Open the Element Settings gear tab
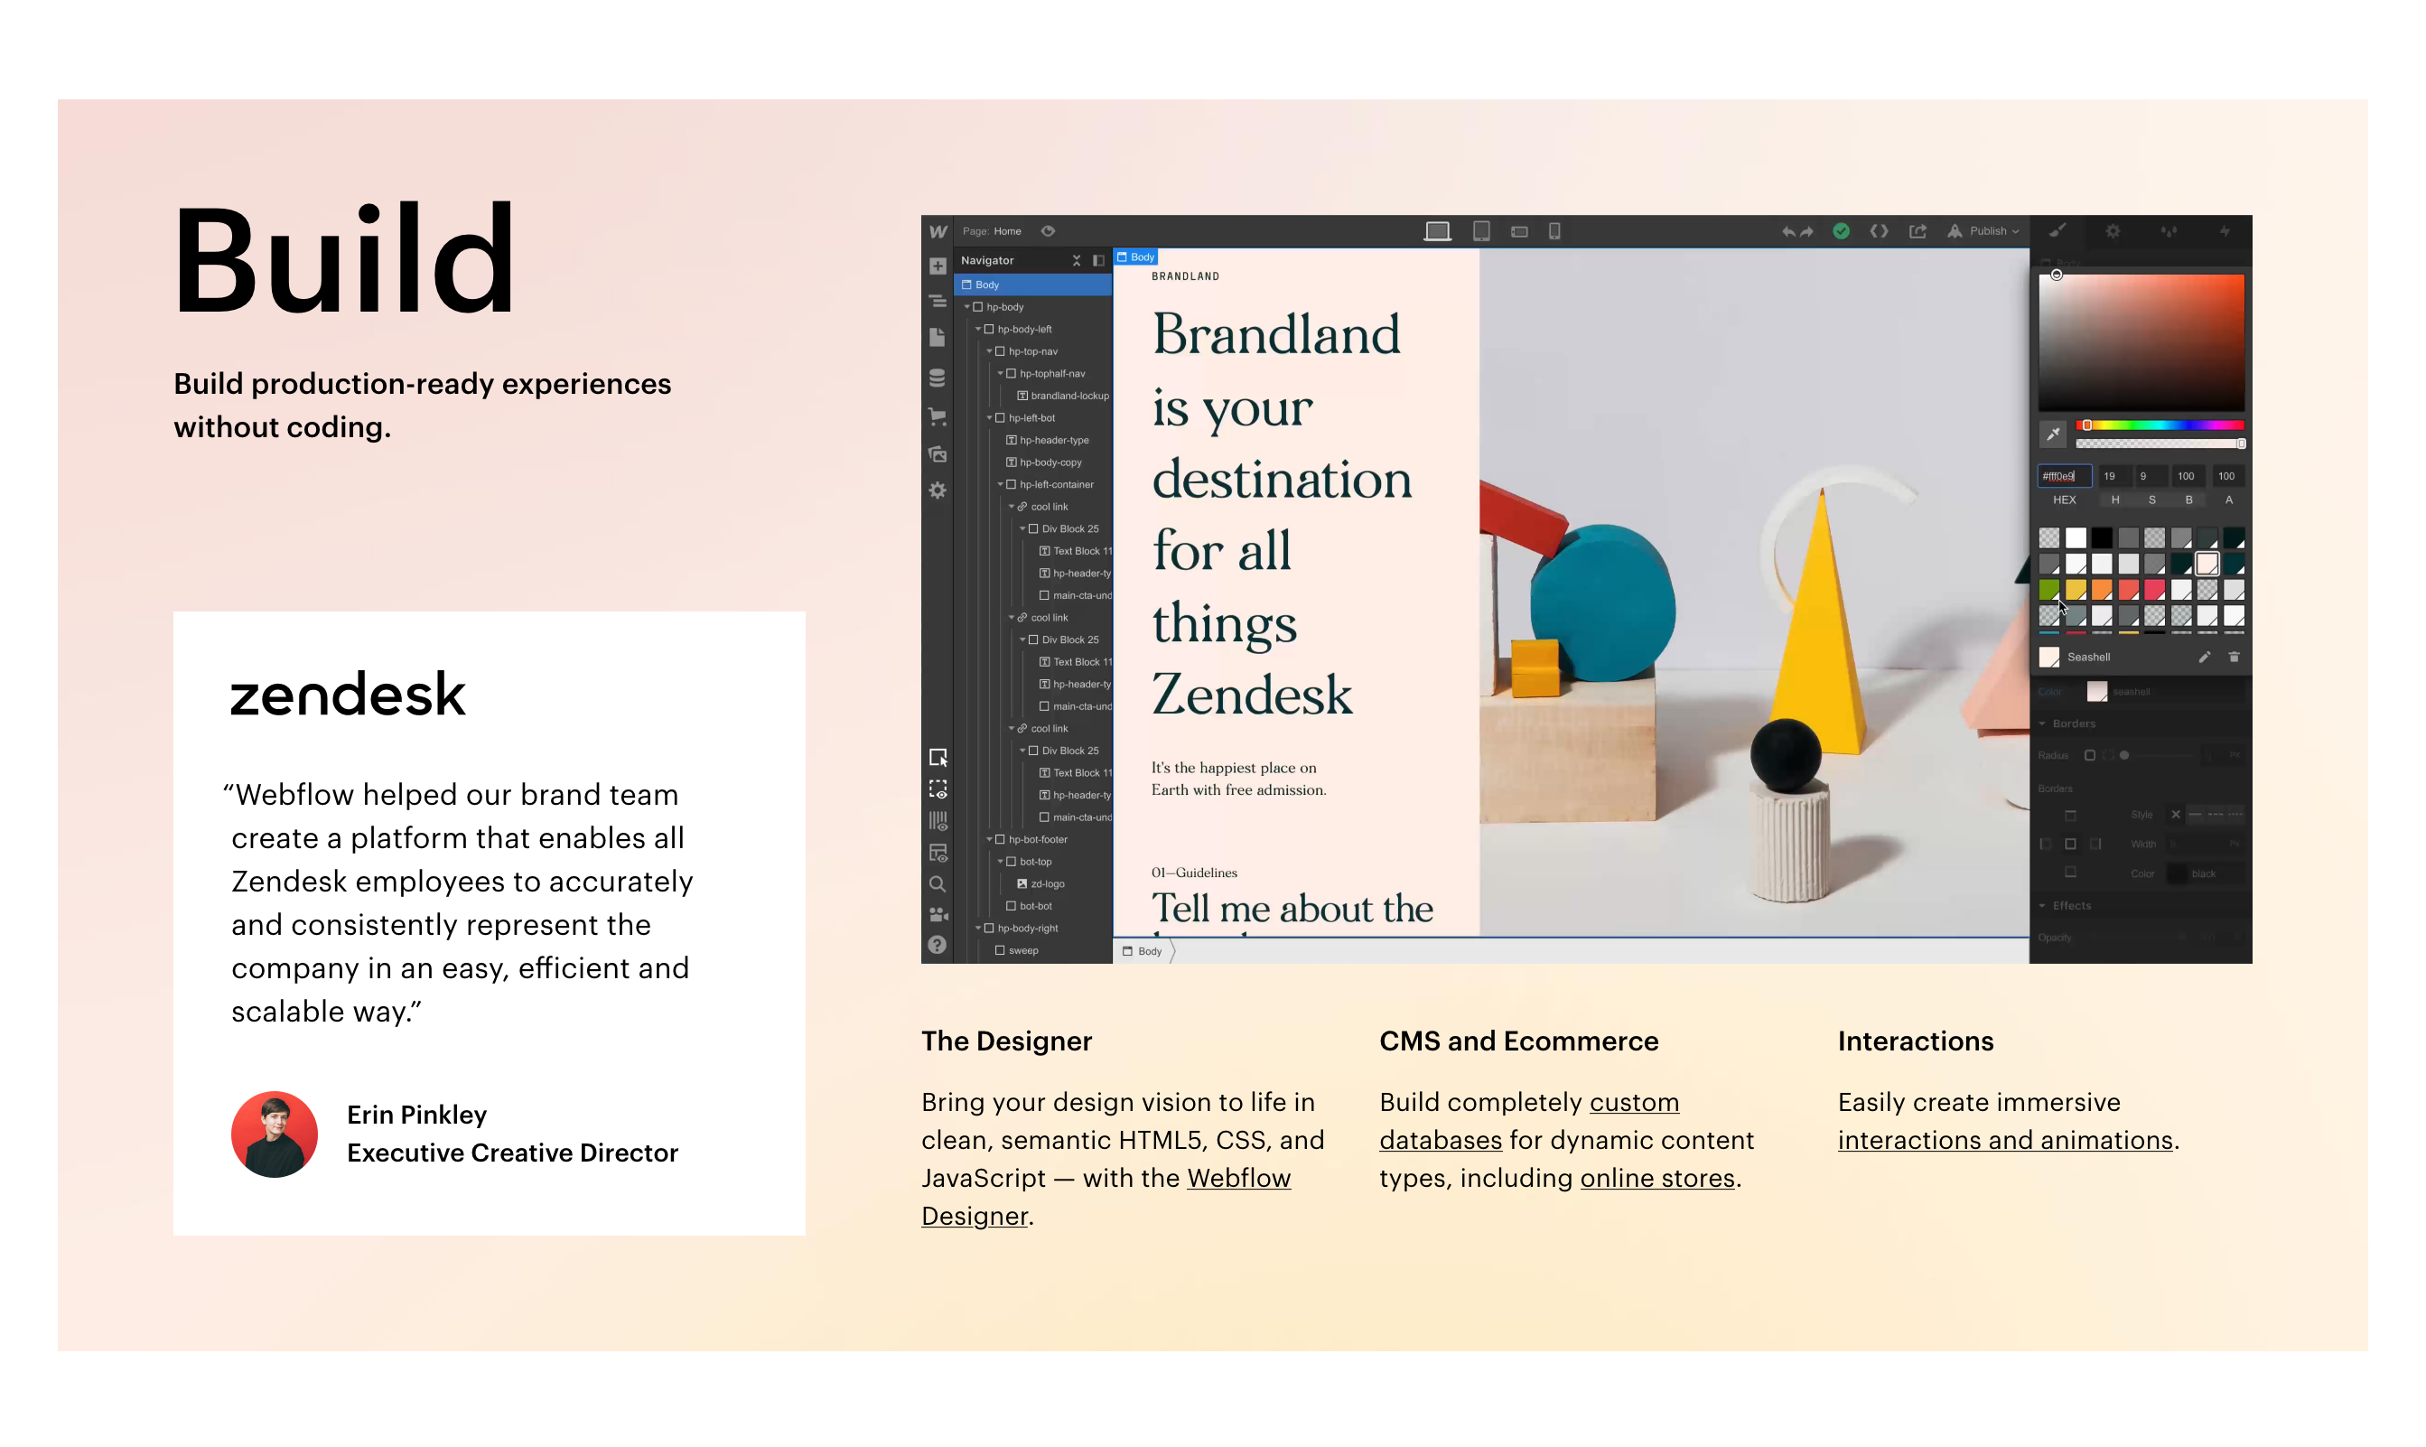2426x1447 pixels. [2112, 231]
